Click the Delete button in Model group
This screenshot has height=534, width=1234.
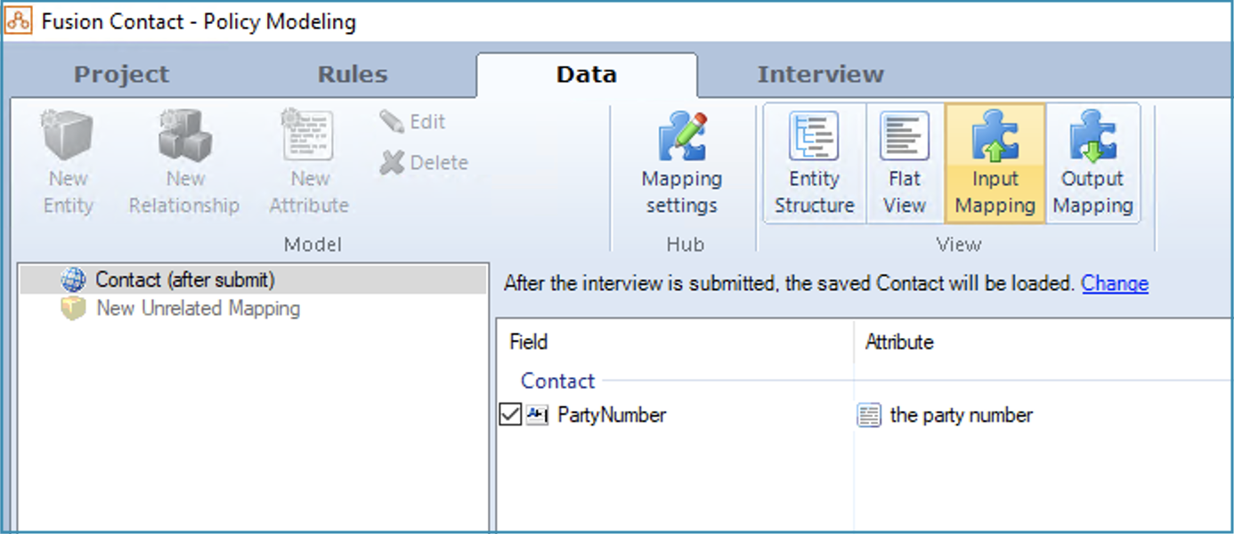[x=424, y=163]
